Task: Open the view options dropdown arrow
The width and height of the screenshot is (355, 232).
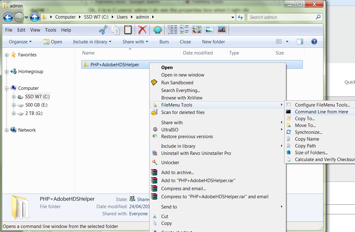Action: pos(287,42)
